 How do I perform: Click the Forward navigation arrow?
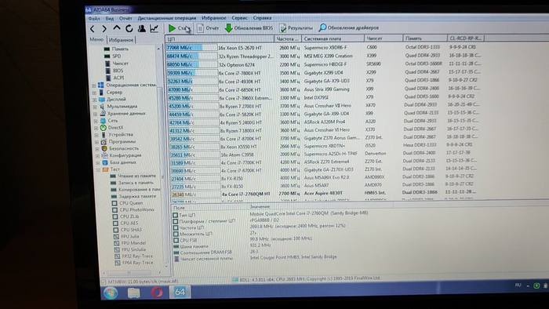click(104, 29)
